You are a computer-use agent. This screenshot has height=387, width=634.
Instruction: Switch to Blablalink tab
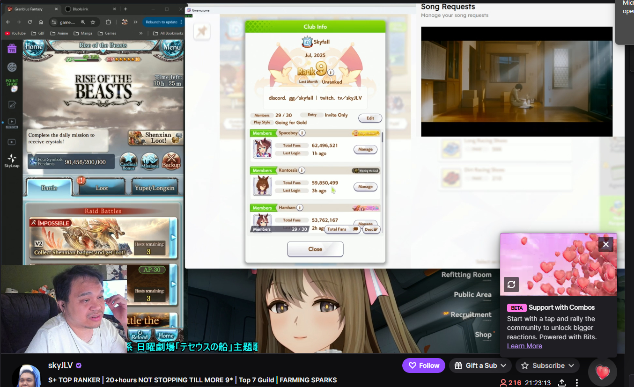coord(89,9)
